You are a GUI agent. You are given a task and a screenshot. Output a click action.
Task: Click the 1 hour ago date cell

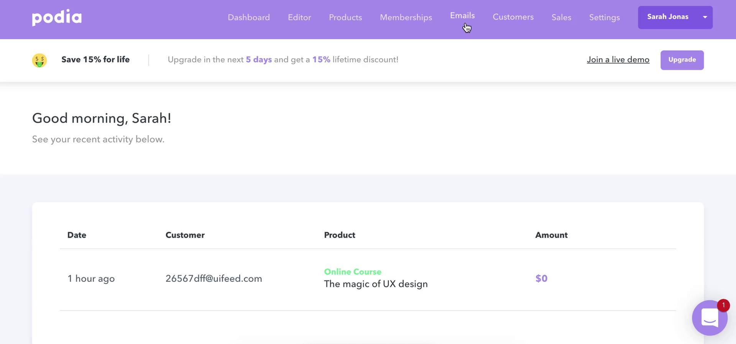pyautogui.click(x=91, y=278)
